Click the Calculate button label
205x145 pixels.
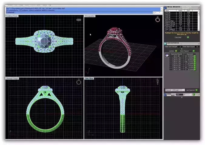[178, 37]
